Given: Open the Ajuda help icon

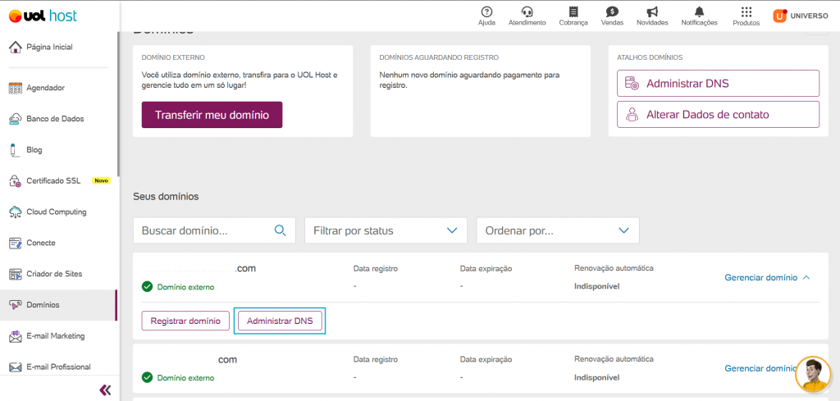Looking at the screenshot, I should click(x=486, y=12).
